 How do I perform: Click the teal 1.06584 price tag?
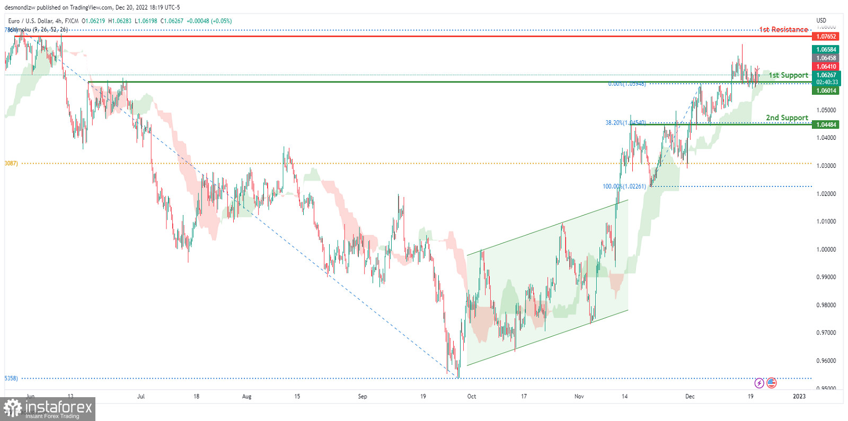click(x=826, y=50)
